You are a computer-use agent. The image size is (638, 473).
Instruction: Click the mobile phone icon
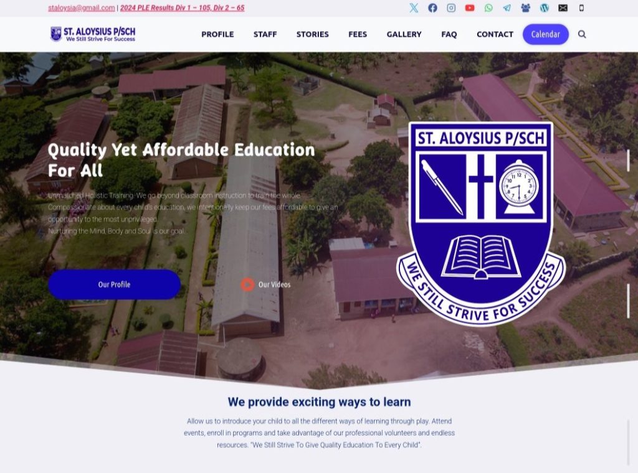[581, 7]
